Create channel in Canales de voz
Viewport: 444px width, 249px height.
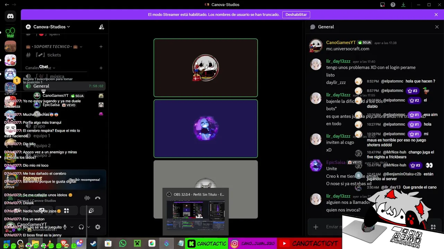[101, 68]
